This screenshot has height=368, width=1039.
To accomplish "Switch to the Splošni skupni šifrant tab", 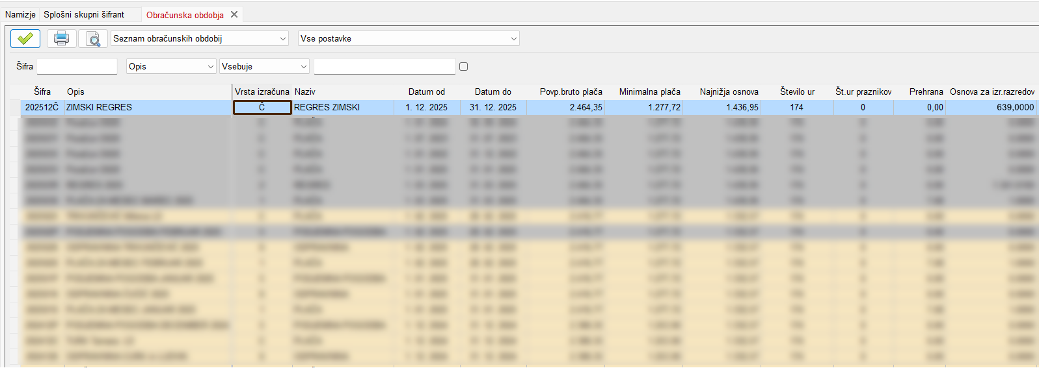I will click(84, 14).
